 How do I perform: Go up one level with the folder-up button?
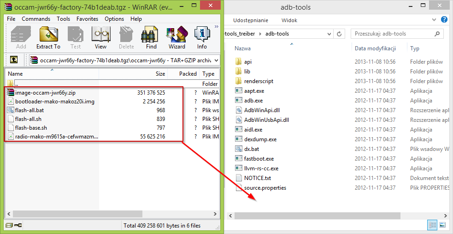[13, 60]
